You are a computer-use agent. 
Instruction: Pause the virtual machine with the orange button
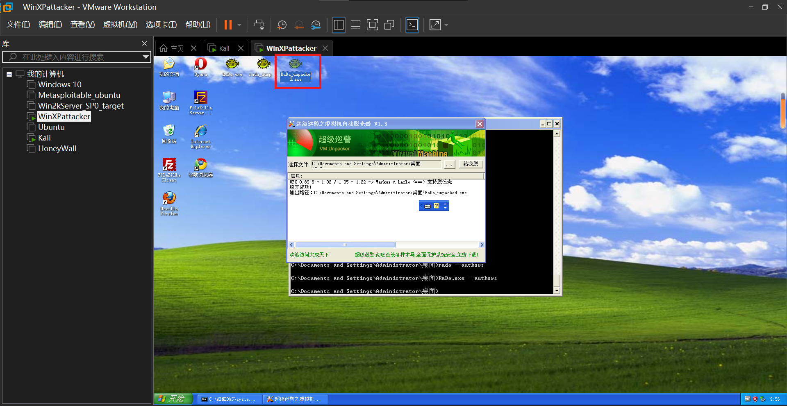pos(228,25)
